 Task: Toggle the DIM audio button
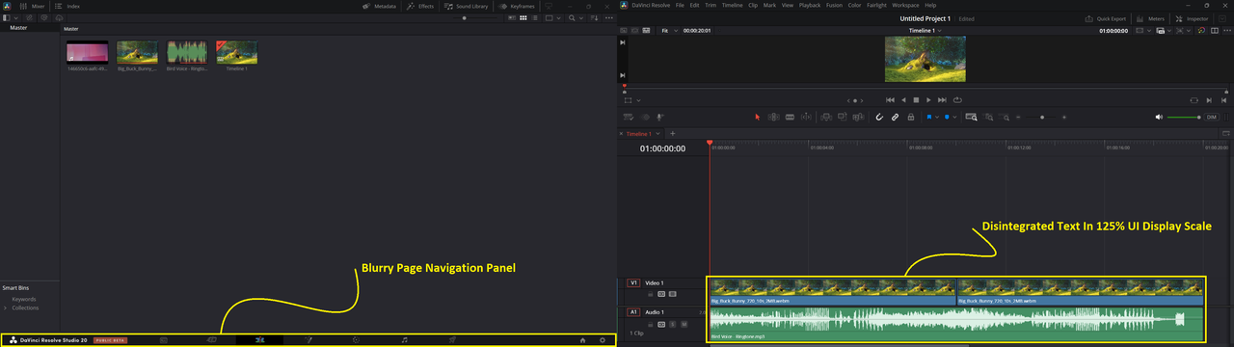coord(1212,117)
